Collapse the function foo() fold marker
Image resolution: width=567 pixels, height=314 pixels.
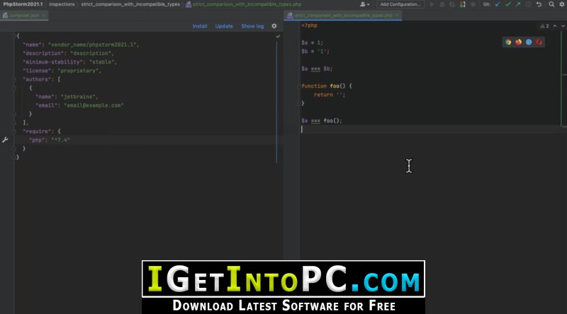click(300, 86)
